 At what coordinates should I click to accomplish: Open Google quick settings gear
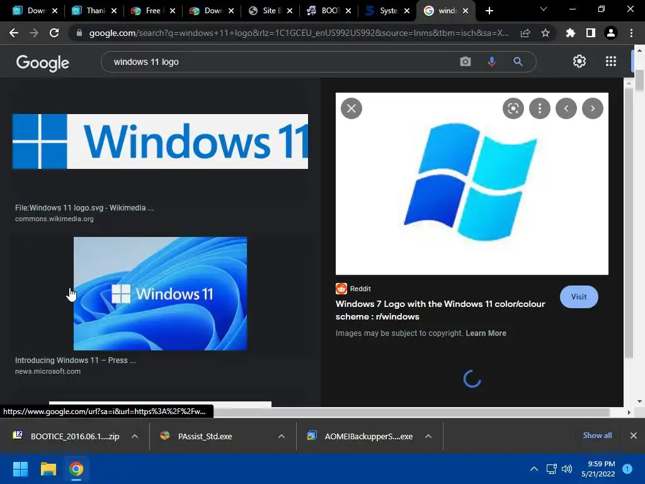[x=579, y=61]
